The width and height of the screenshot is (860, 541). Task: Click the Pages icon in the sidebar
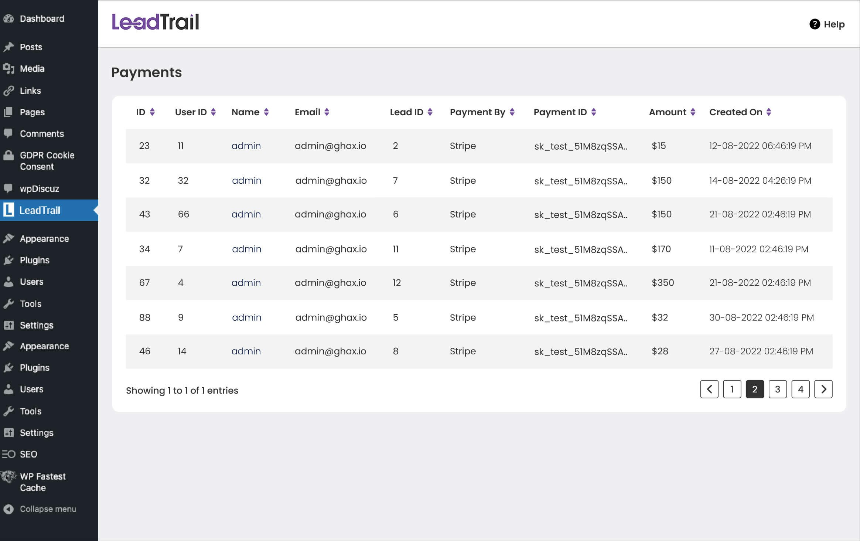(8, 112)
